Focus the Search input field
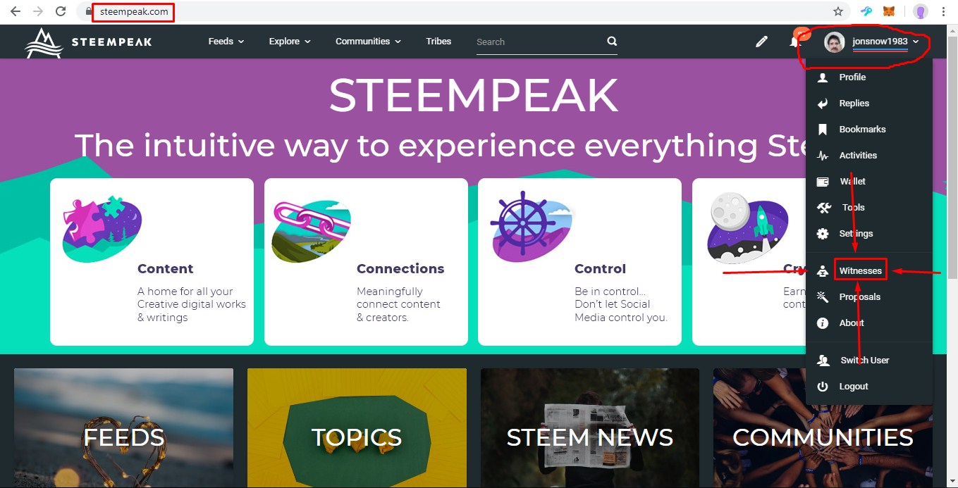 point(536,42)
